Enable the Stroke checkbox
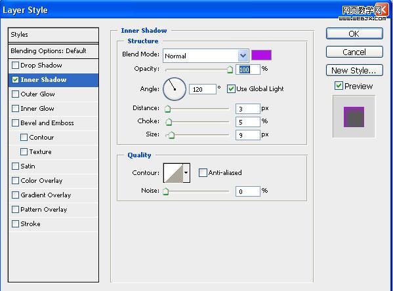This screenshot has width=393, height=291. point(15,224)
